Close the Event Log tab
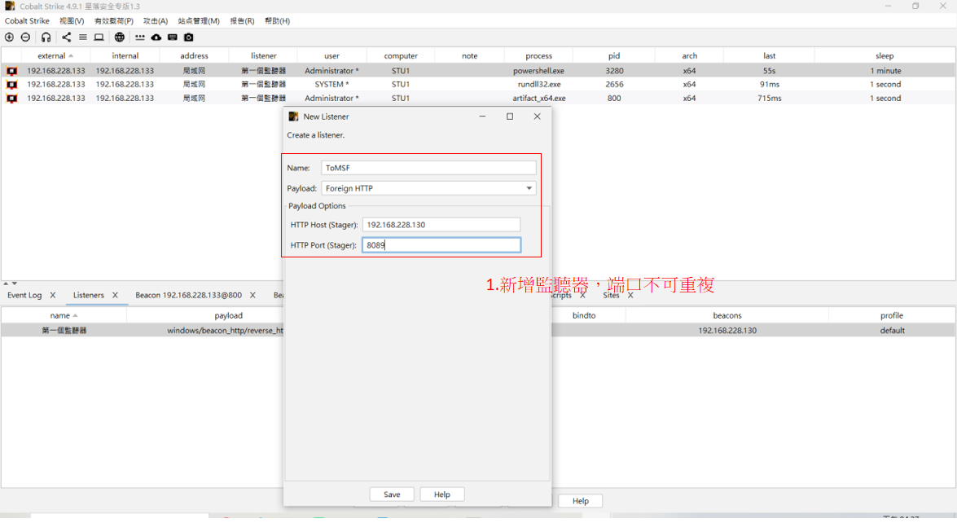 [52, 296]
